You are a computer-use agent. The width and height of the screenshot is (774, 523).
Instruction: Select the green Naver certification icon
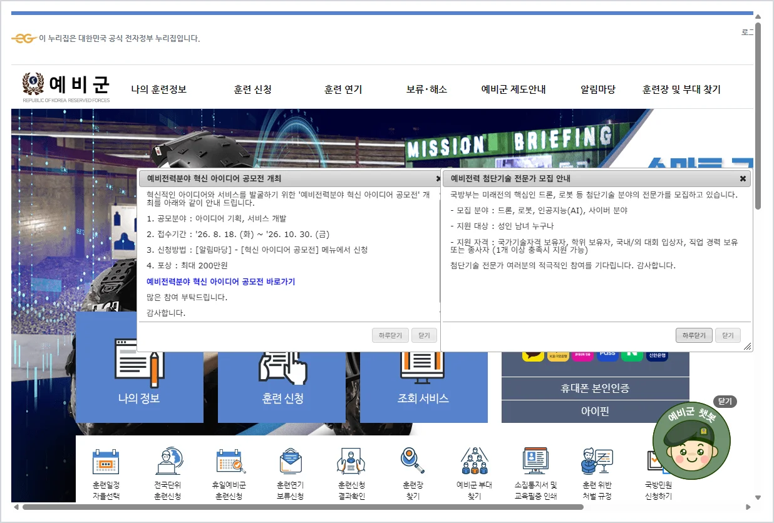[632, 355]
